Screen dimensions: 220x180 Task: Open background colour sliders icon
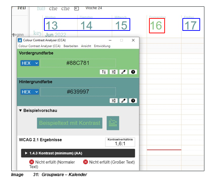[x=114, y=101]
